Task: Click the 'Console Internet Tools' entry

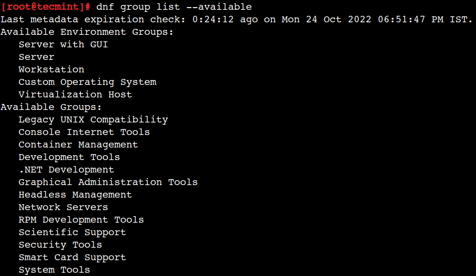Action: [84, 132]
